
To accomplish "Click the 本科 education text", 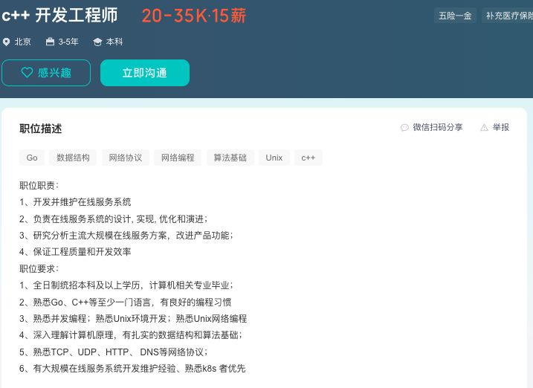I will pyautogui.click(x=114, y=42).
